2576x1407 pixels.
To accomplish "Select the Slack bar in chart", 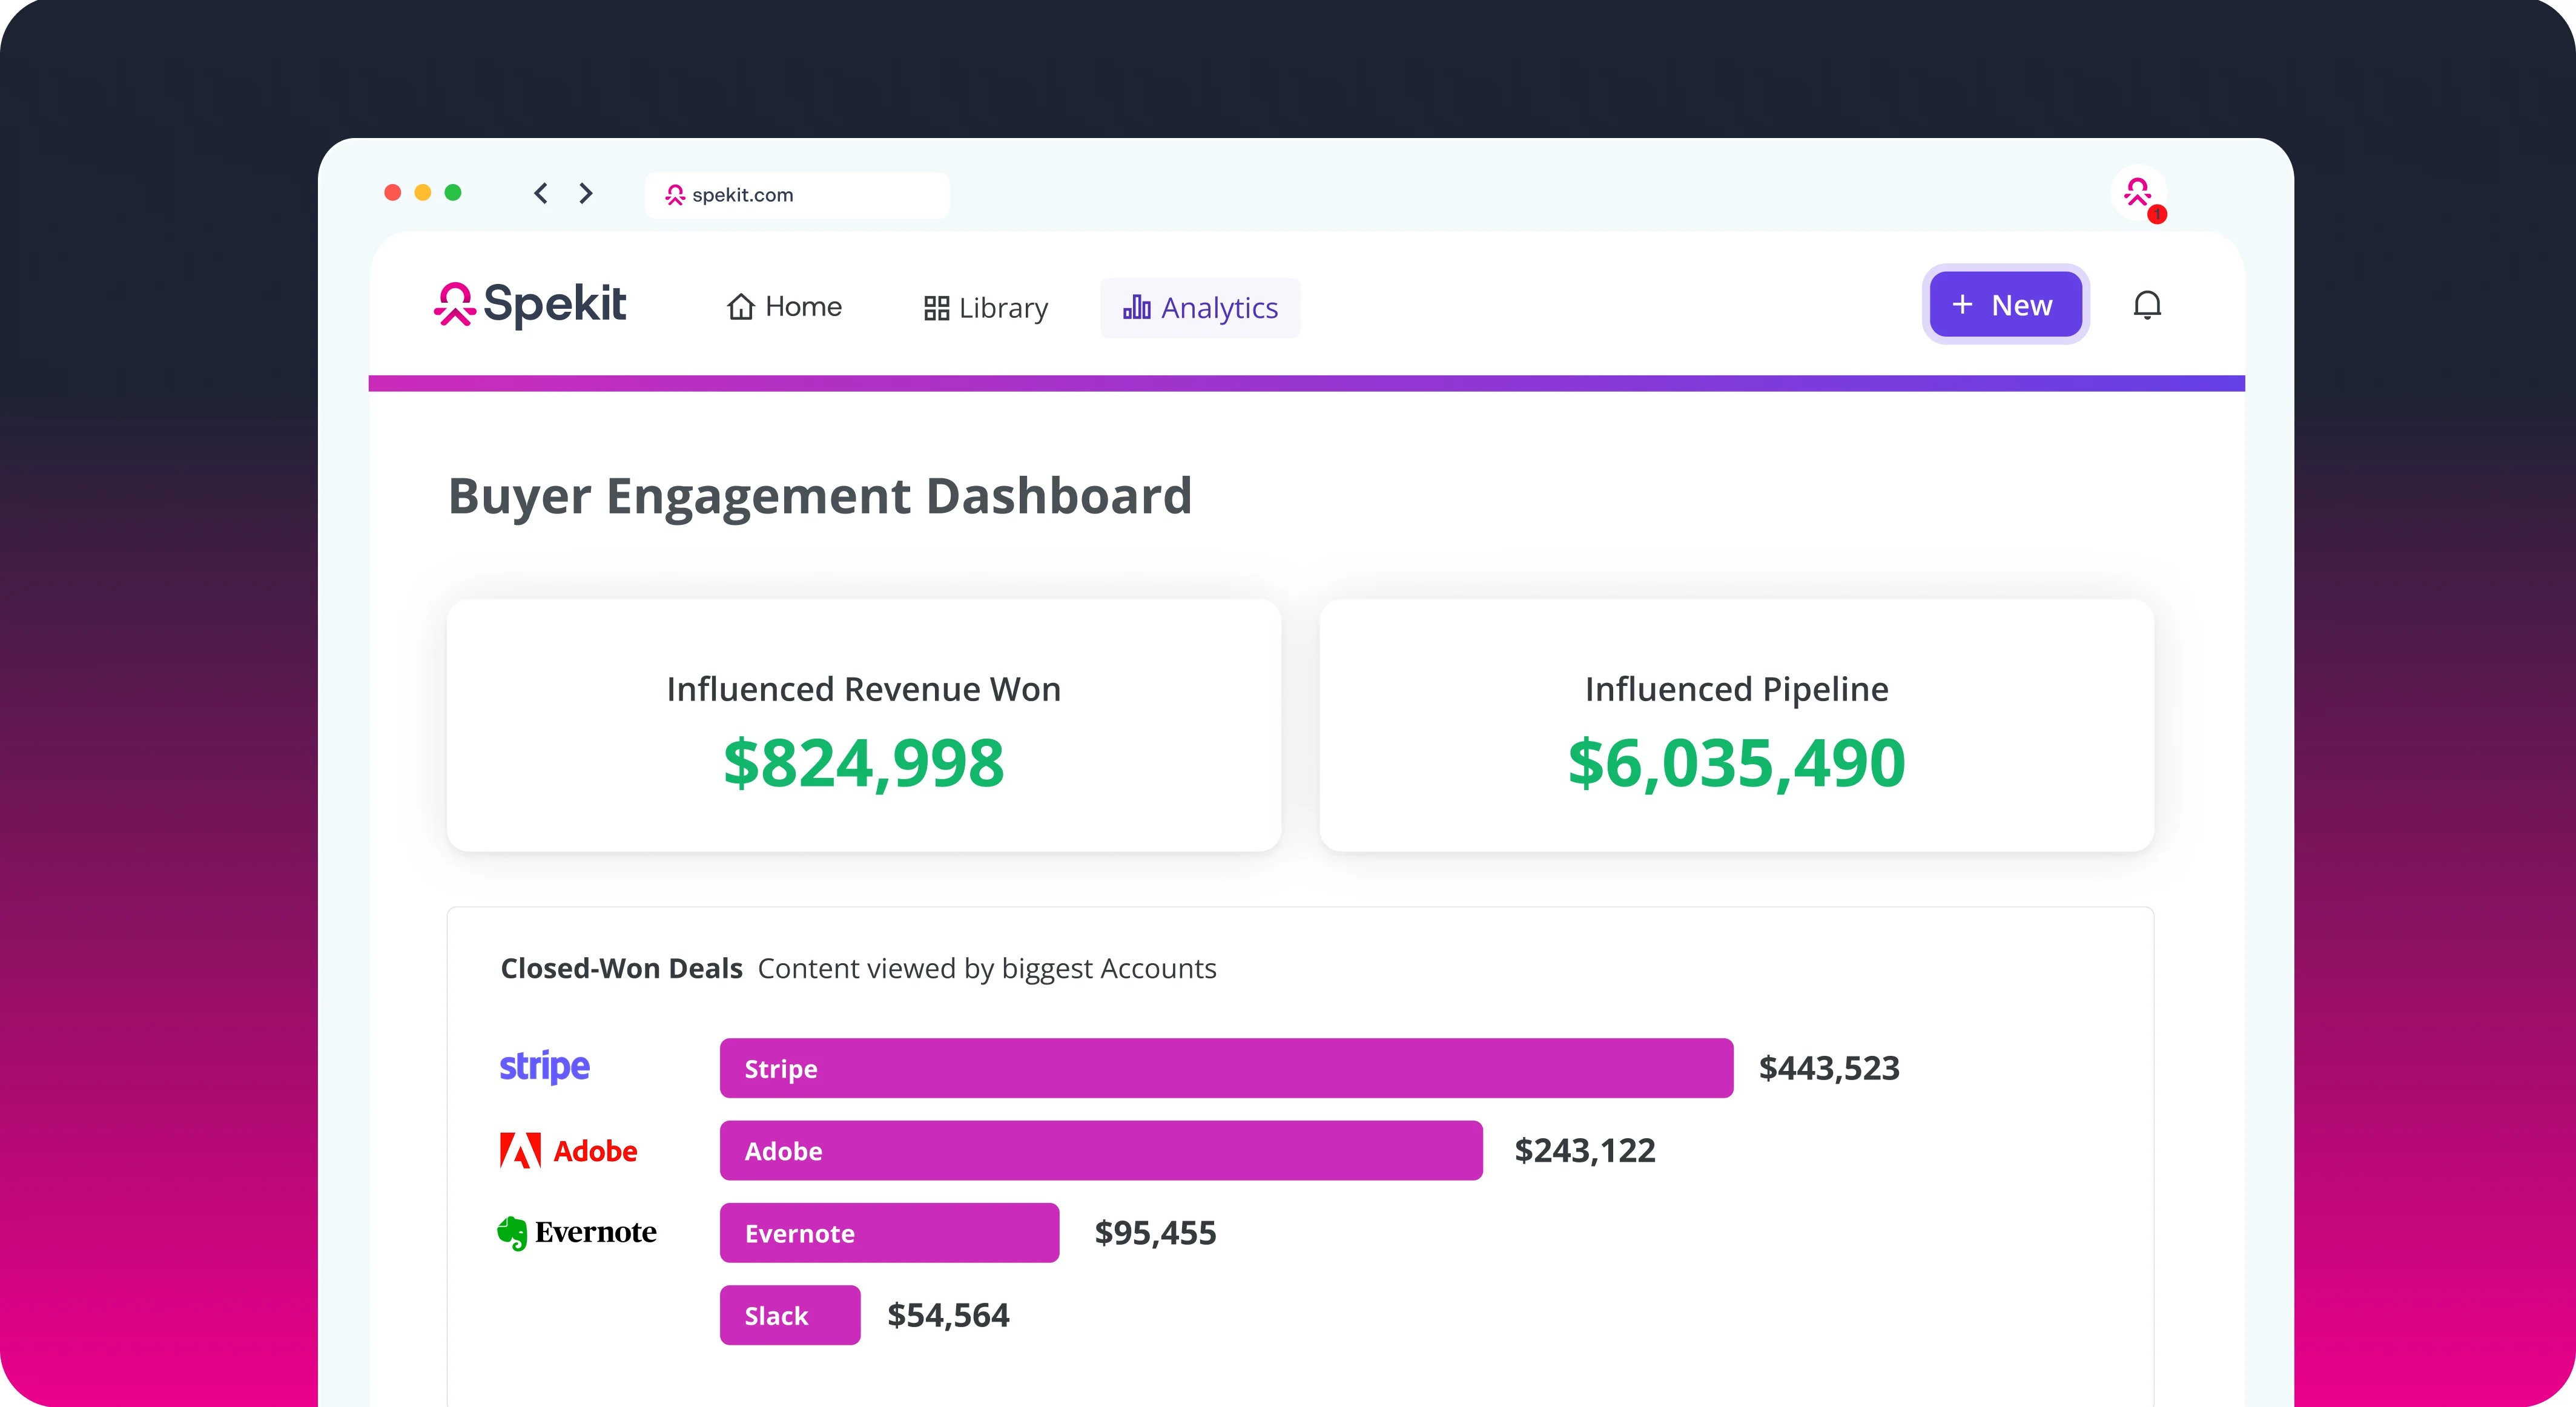I will tap(790, 1315).
